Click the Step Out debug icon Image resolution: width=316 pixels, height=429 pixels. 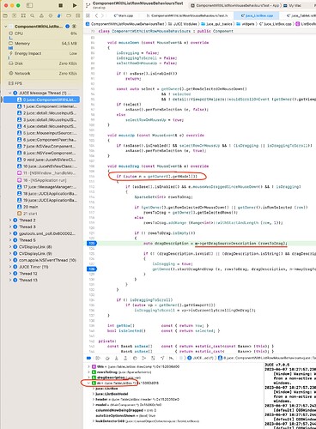pos(125,358)
